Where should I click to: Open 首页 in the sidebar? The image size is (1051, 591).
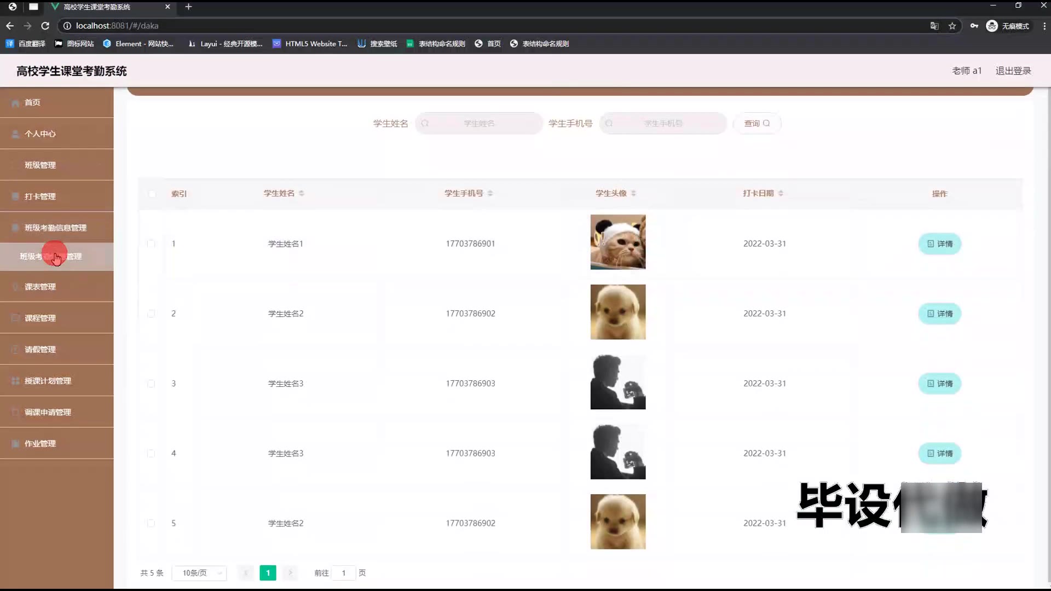tap(32, 102)
